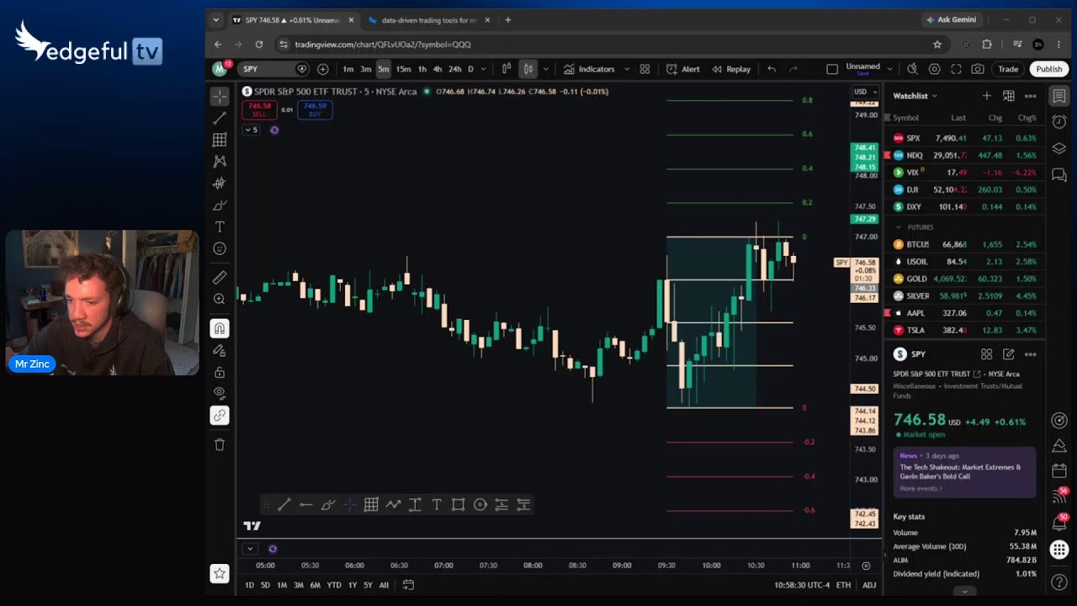
Task: Toggle ETH extended hours session button
Action: pos(843,585)
